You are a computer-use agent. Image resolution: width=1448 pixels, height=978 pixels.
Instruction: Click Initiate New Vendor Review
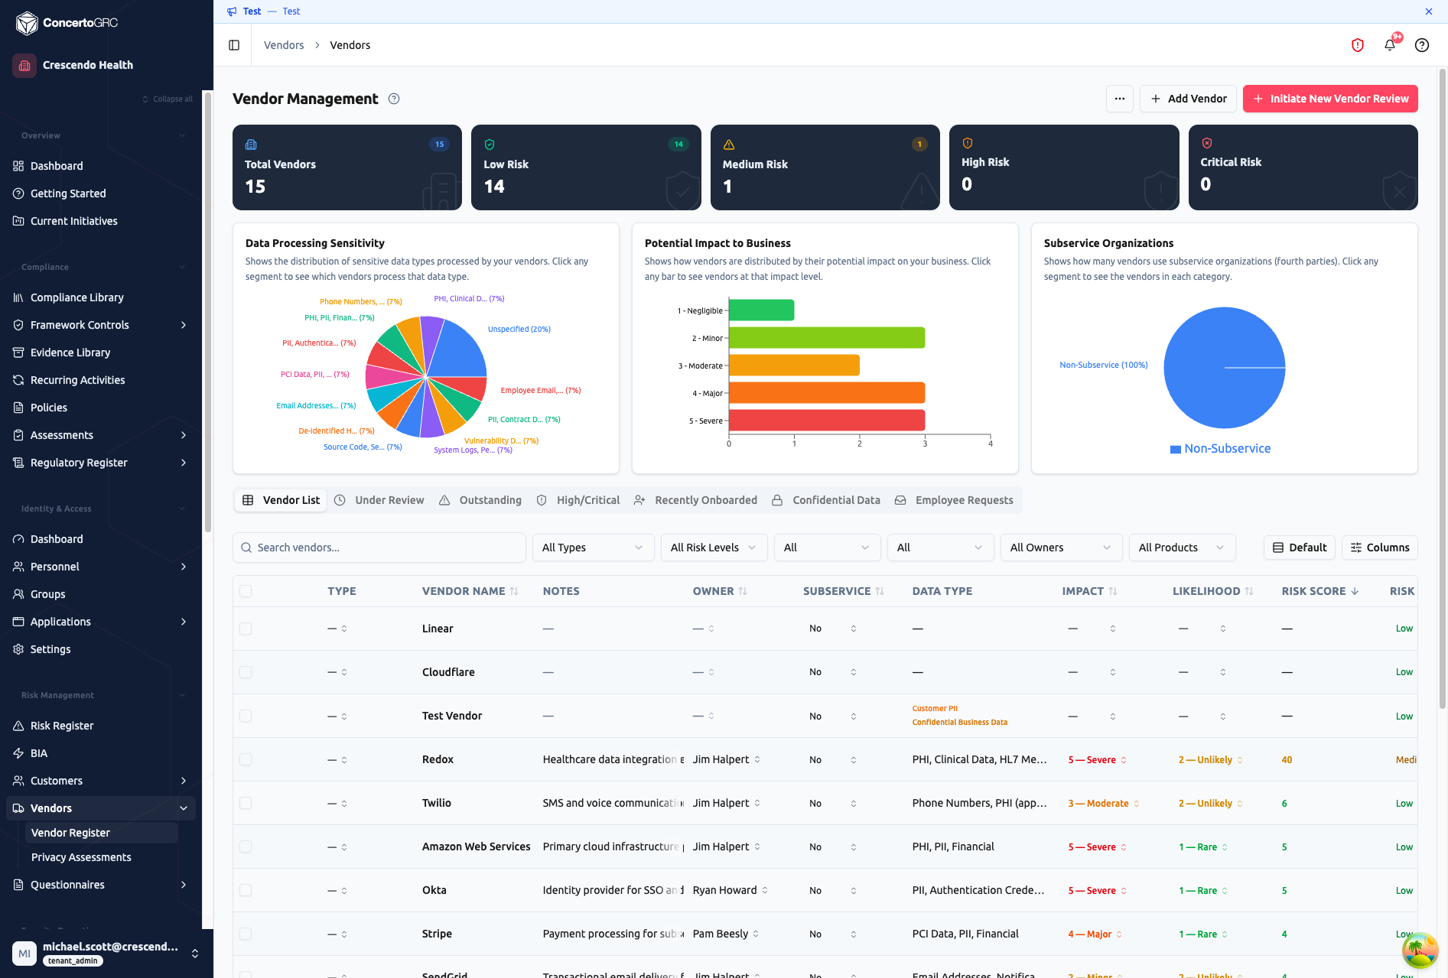tap(1330, 99)
